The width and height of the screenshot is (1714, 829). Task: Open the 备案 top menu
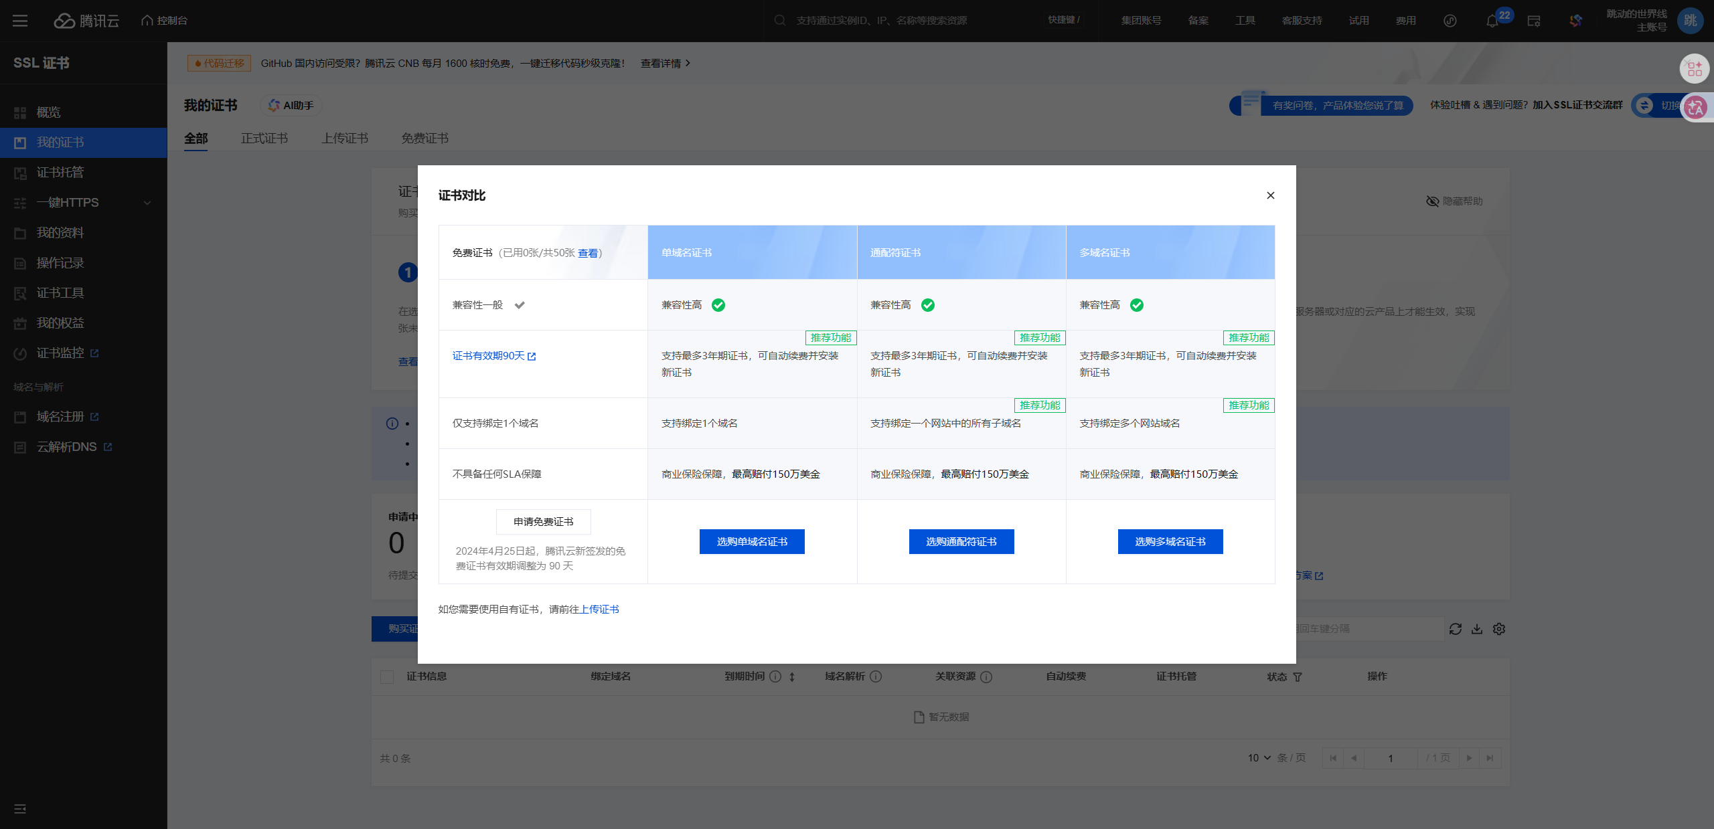[x=1198, y=21]
